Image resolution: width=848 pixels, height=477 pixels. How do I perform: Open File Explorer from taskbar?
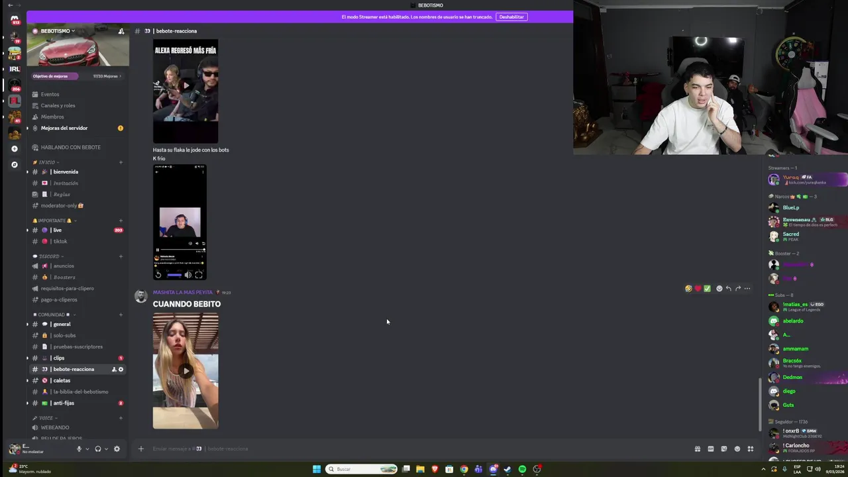[x=420, y=469]
